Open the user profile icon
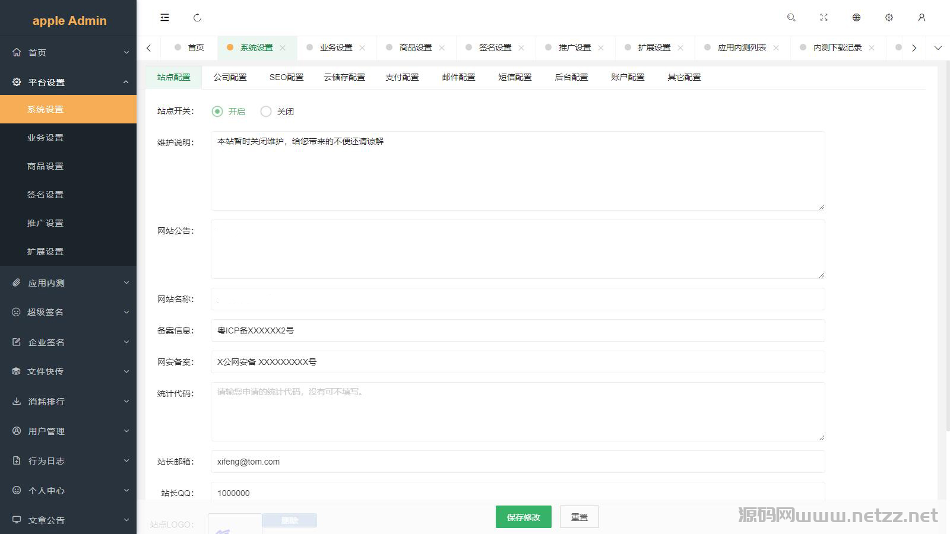The image size is (950, 534). tap(921, 18)
